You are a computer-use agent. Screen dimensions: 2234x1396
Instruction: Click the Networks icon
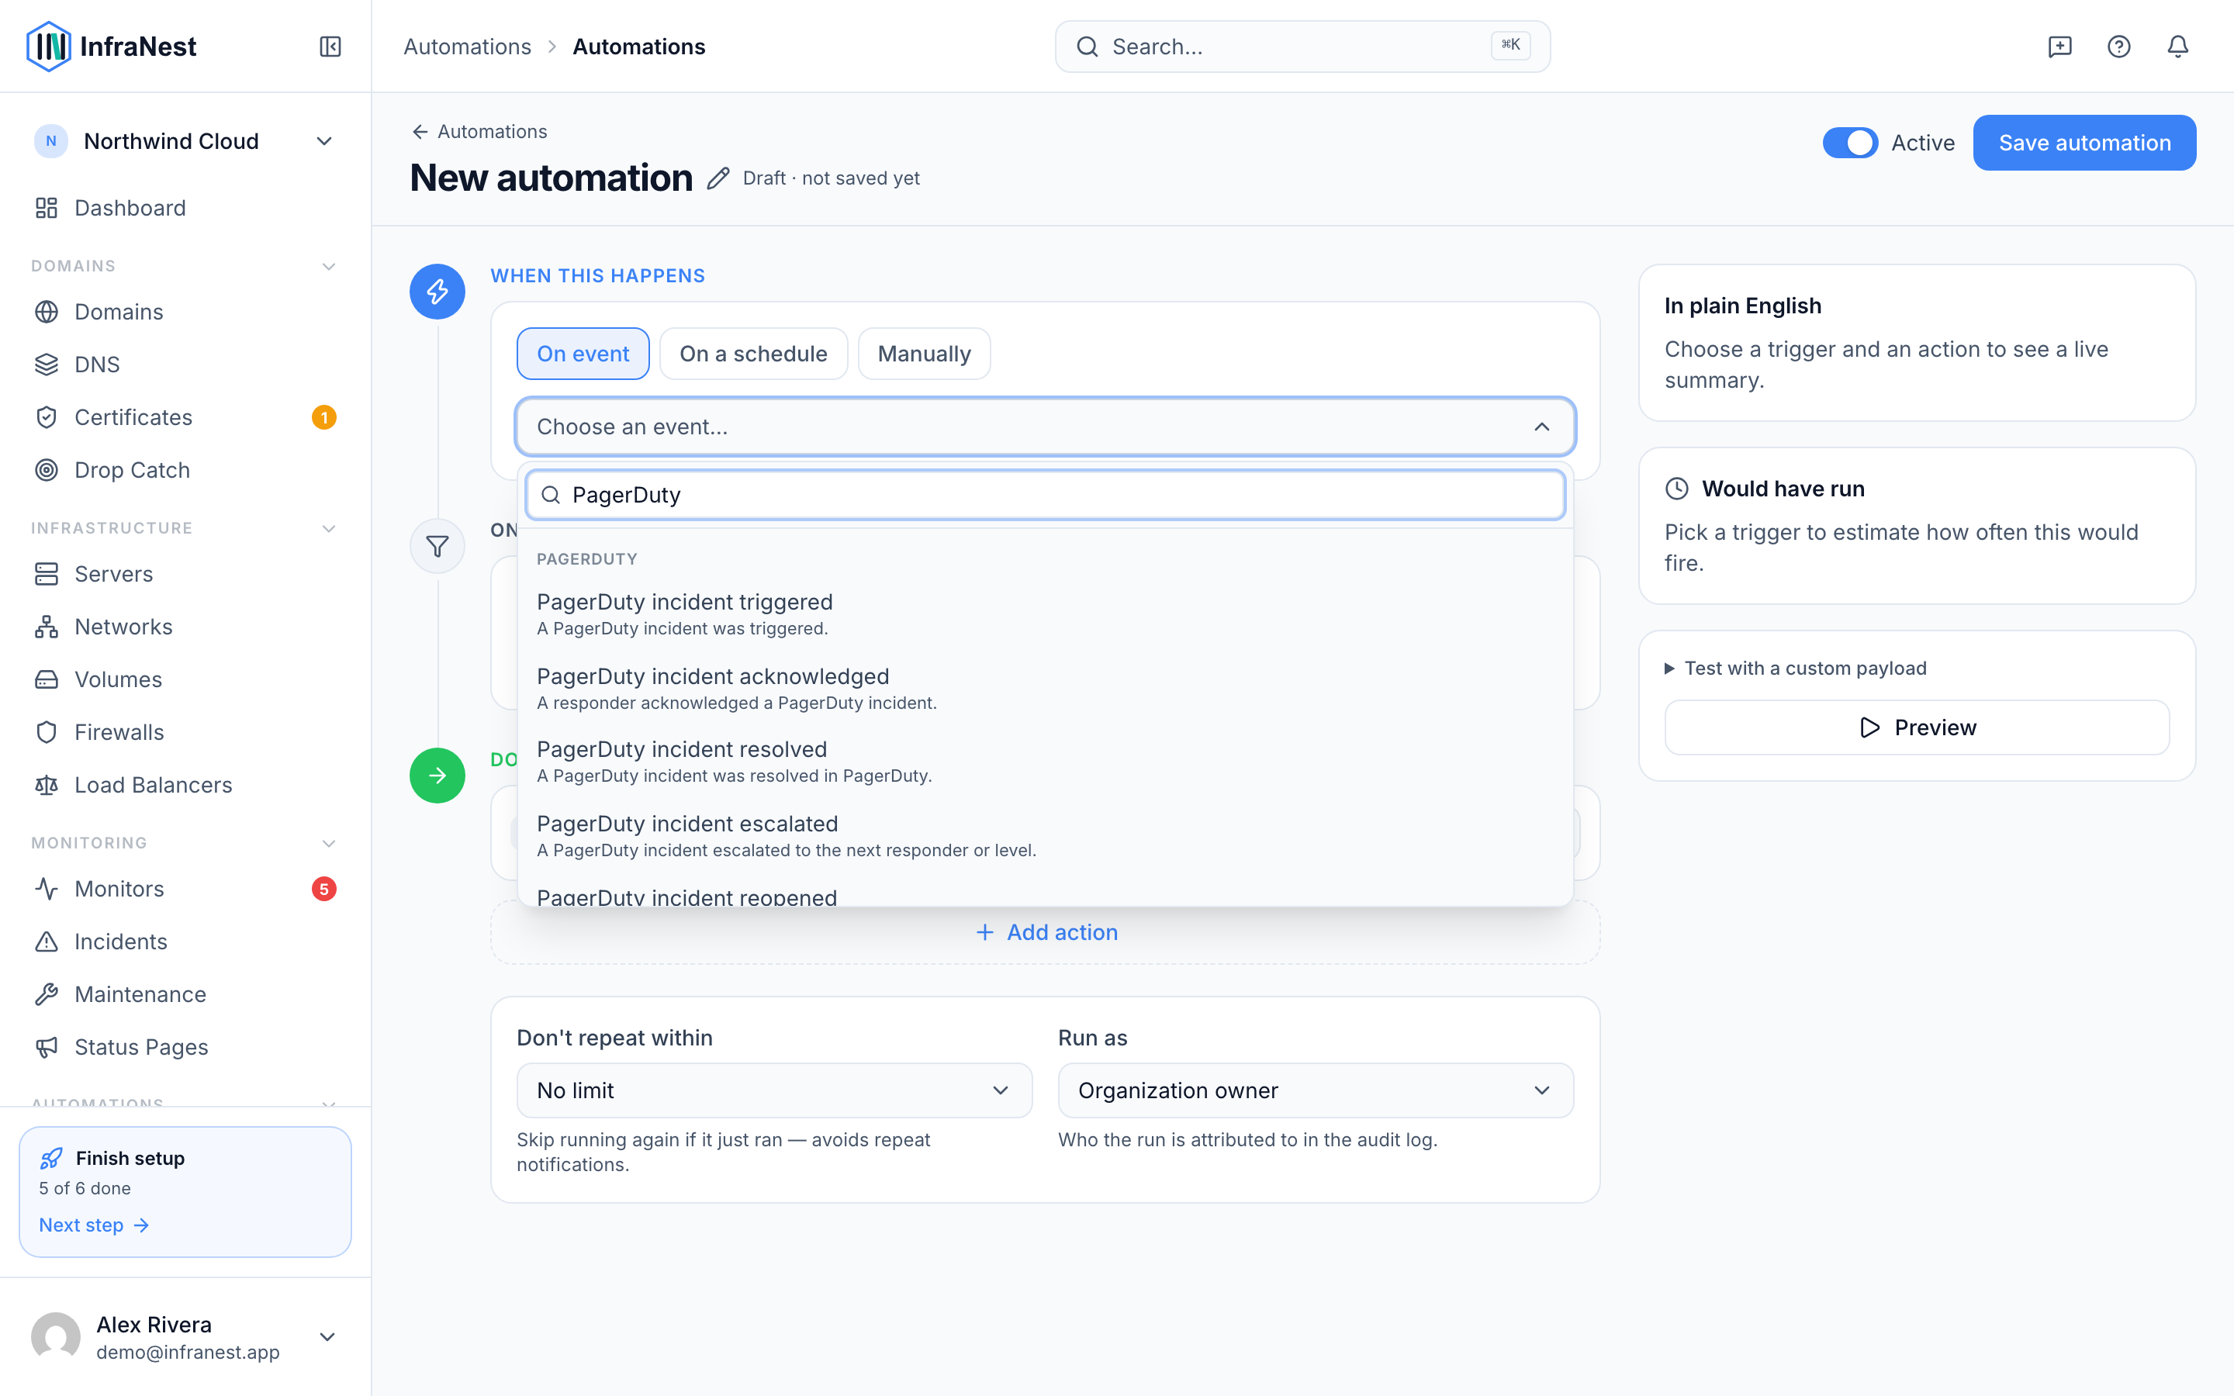pos(47,627)
